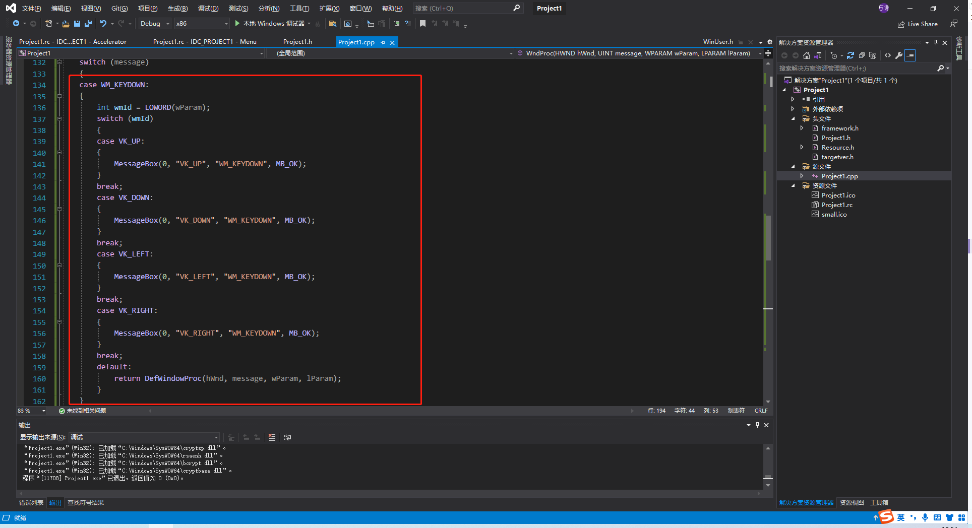The image size is (972, 528).
Task: Click the 未找到相关问题 status indicator
Action: pyautogui.click(x=82, y=411)
